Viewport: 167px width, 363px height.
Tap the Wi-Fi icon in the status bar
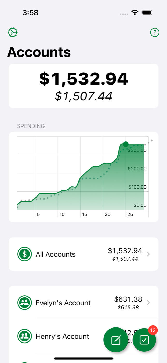pyautogui.click(x=135, y=12)
